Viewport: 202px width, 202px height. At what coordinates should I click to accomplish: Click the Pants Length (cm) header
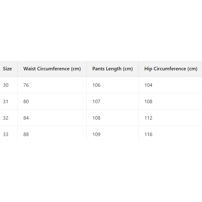pyautogui.click(x=112, y=69)
